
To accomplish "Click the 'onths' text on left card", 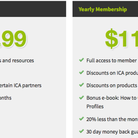I will coord(6,98).
